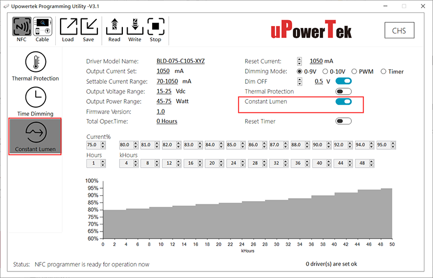The height and width of the screenshot is (278, 433).
Task: Click stepper of Current% 87.0 field
Action: (x=286, y=144)
